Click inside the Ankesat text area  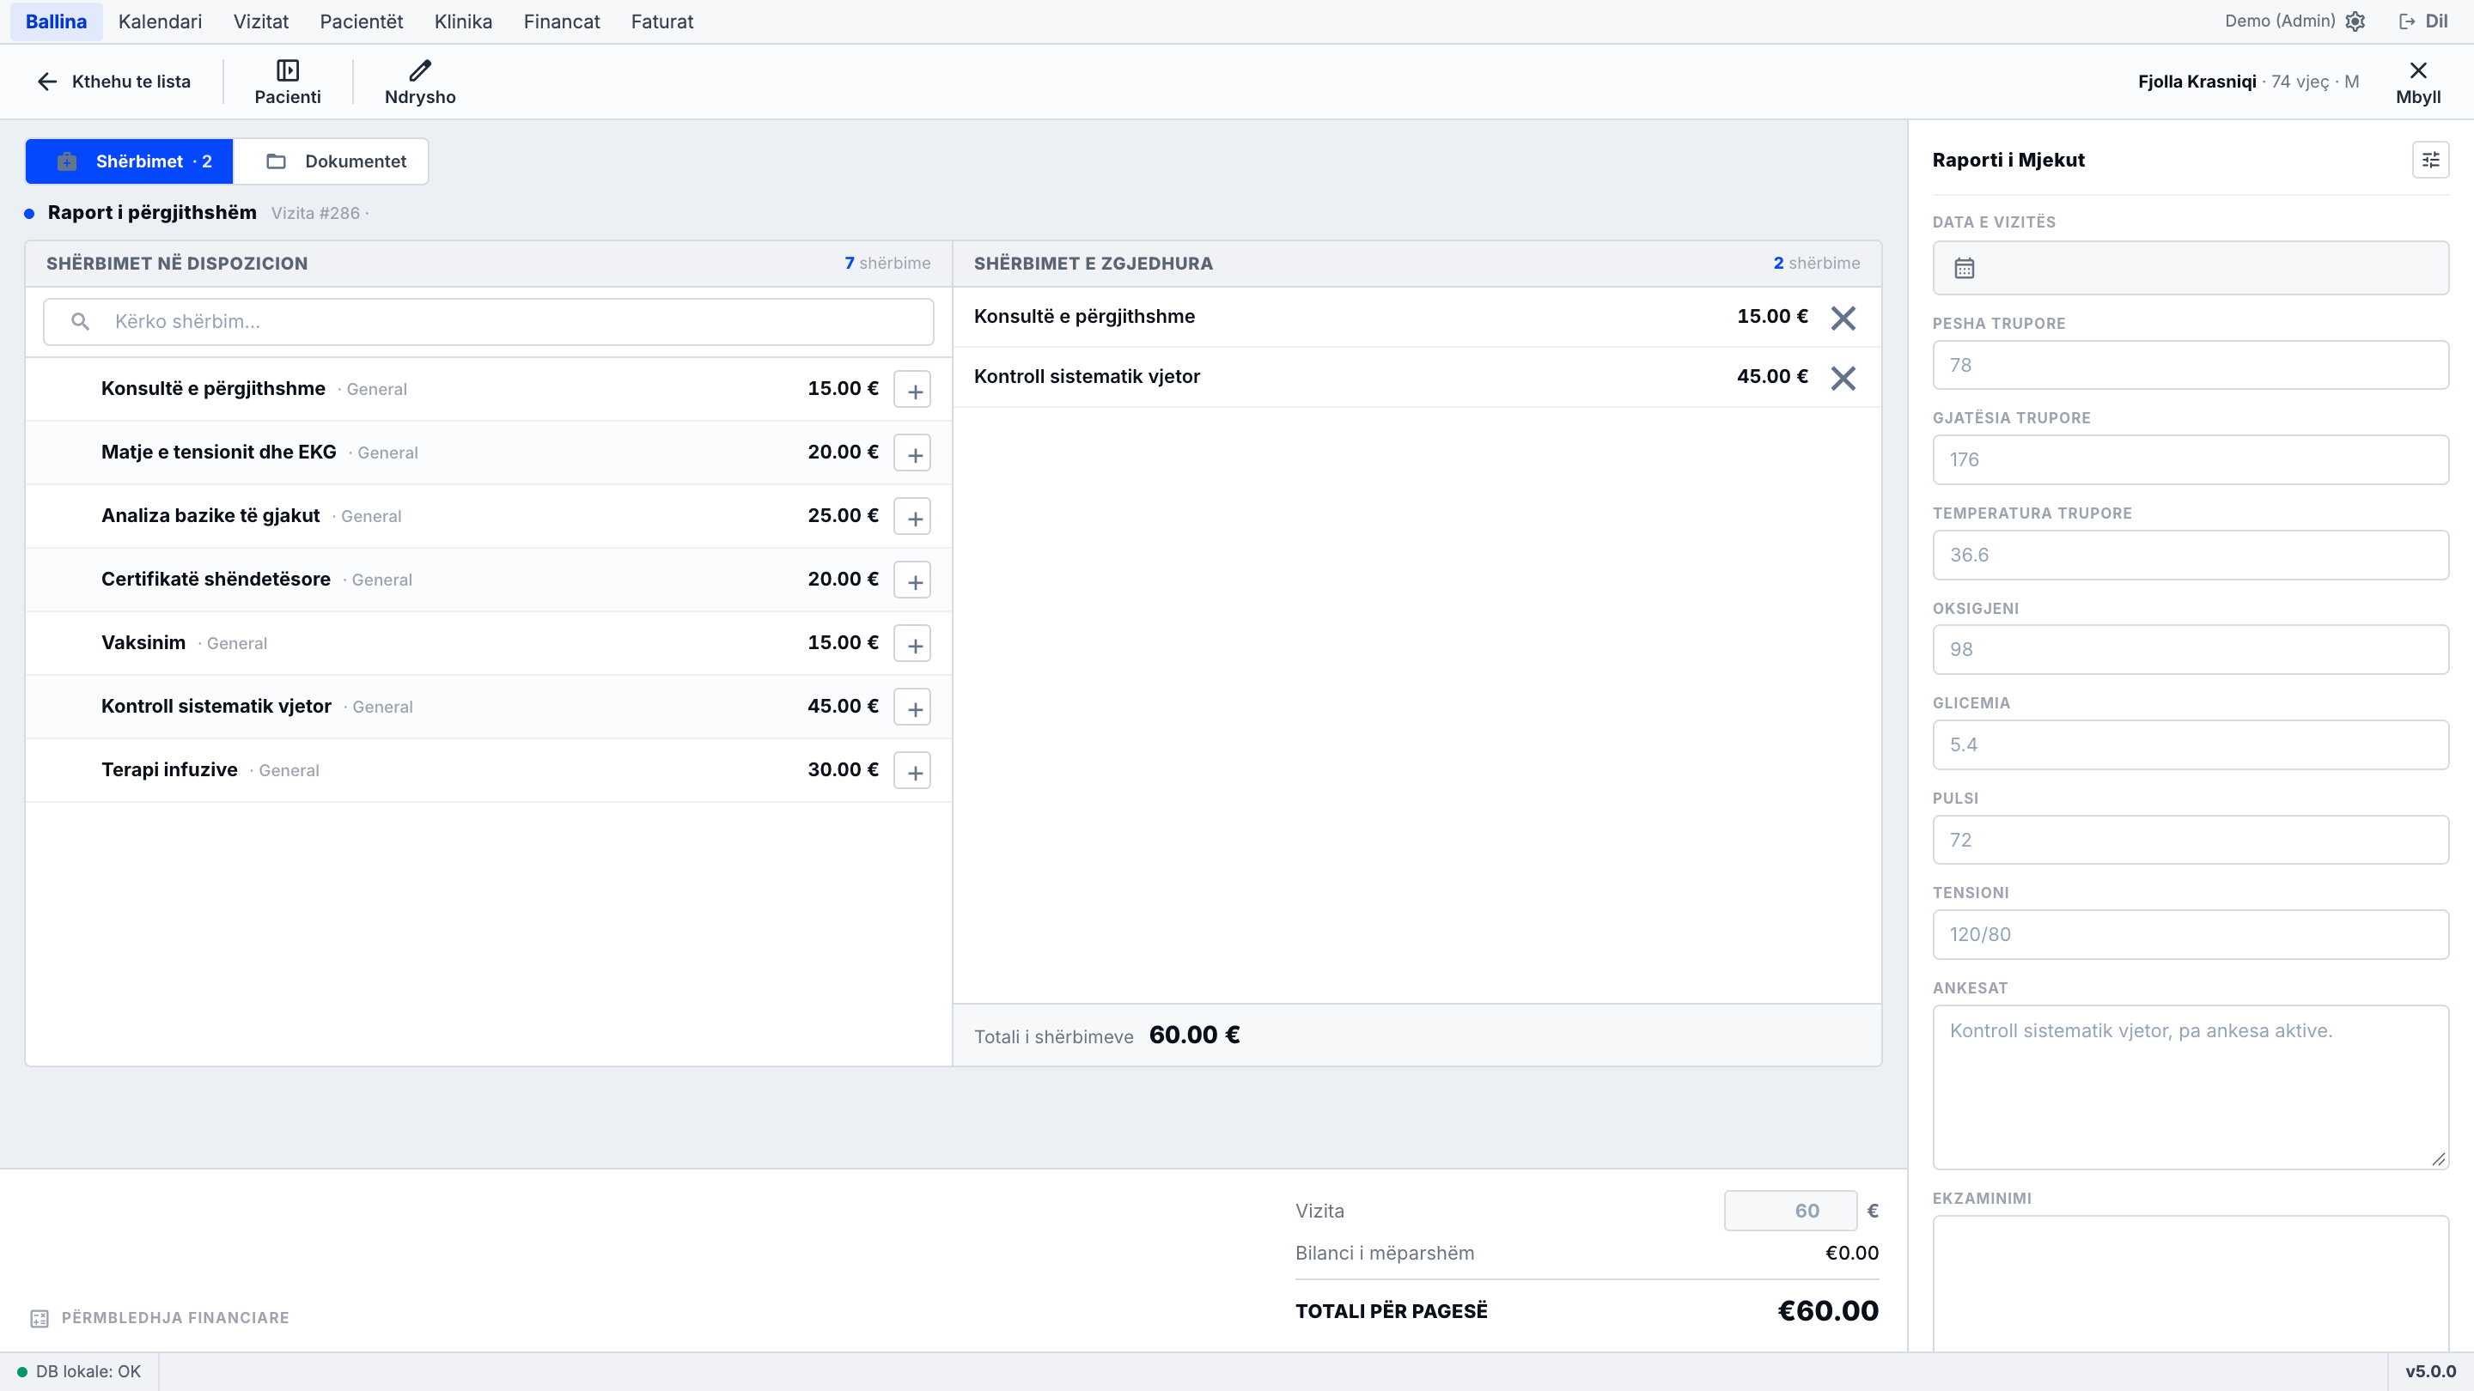tap(2190, 1087)
